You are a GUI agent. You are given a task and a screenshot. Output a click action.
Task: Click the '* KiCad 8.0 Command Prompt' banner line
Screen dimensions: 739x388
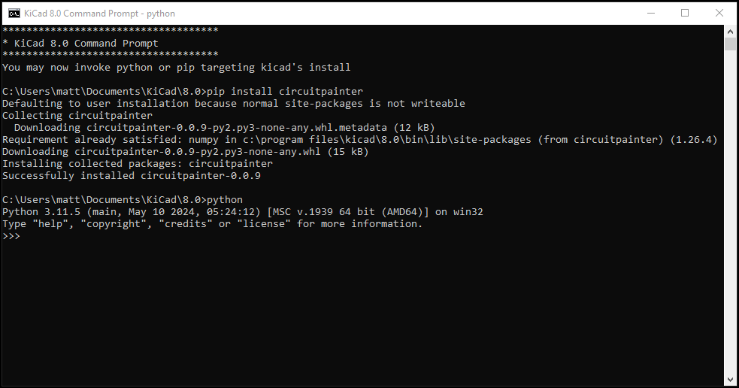(x=80, y=44)
